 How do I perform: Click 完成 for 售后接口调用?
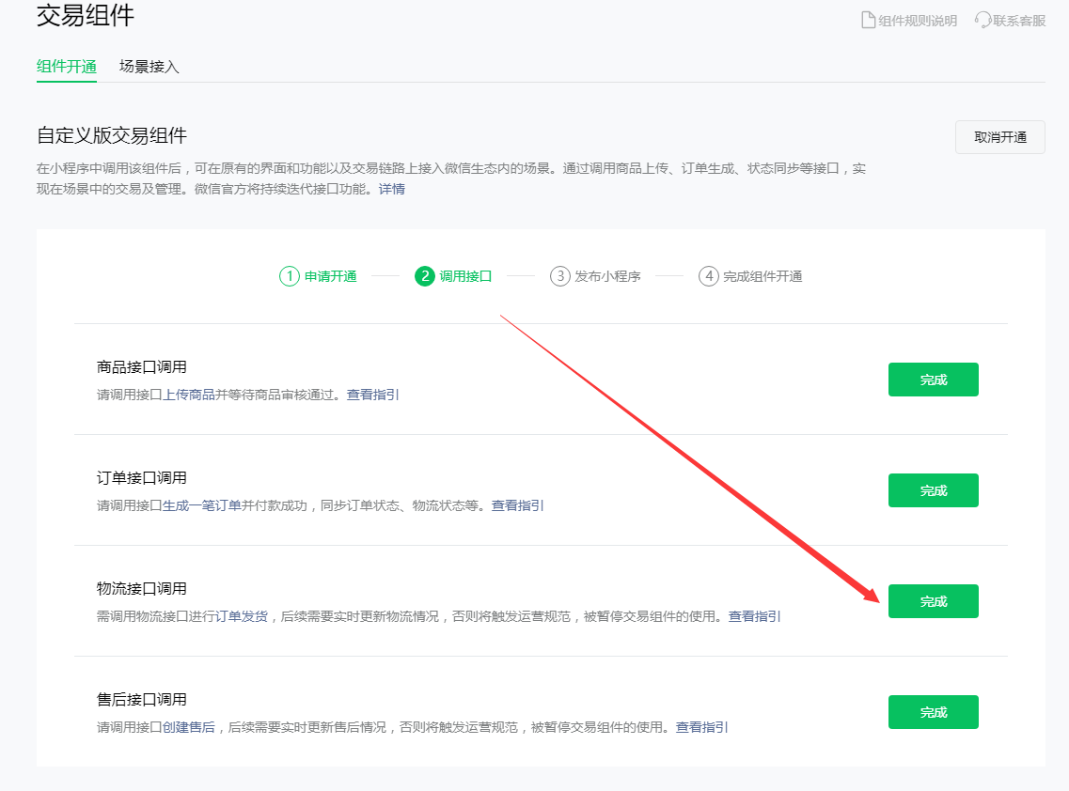point(933,712)
